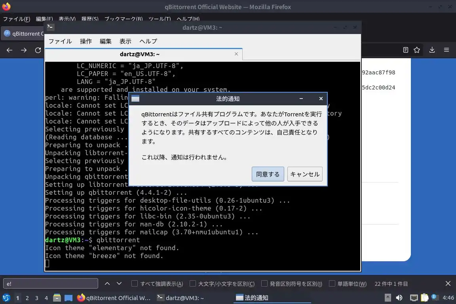Open Firefox downloads panel
This screenshot has width=456, height=304.
point(432,50)
